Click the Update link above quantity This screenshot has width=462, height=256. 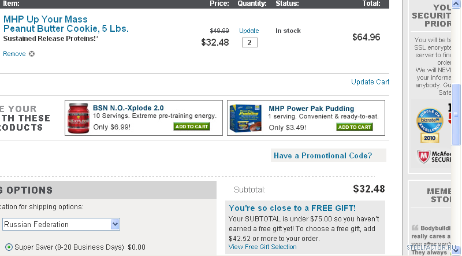tap(249, 31)
